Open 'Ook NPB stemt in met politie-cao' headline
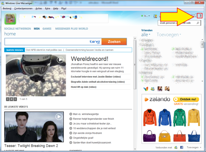Viewport: 206px width, 152px height. (44, 50)
